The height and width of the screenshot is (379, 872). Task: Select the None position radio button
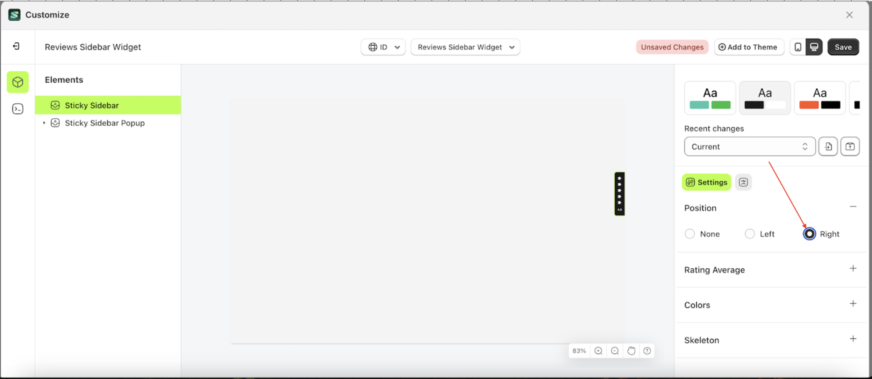(690, 234)
